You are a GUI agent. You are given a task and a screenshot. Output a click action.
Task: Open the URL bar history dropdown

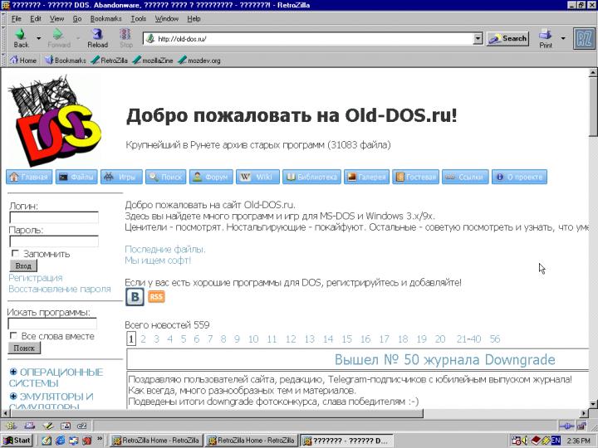(478, 38)
